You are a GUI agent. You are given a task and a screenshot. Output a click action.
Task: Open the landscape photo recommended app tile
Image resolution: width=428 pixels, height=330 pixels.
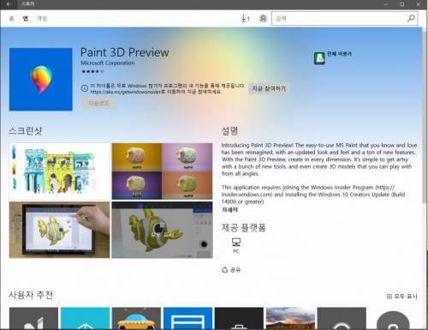pyautogui.click(x=290, y=318)
